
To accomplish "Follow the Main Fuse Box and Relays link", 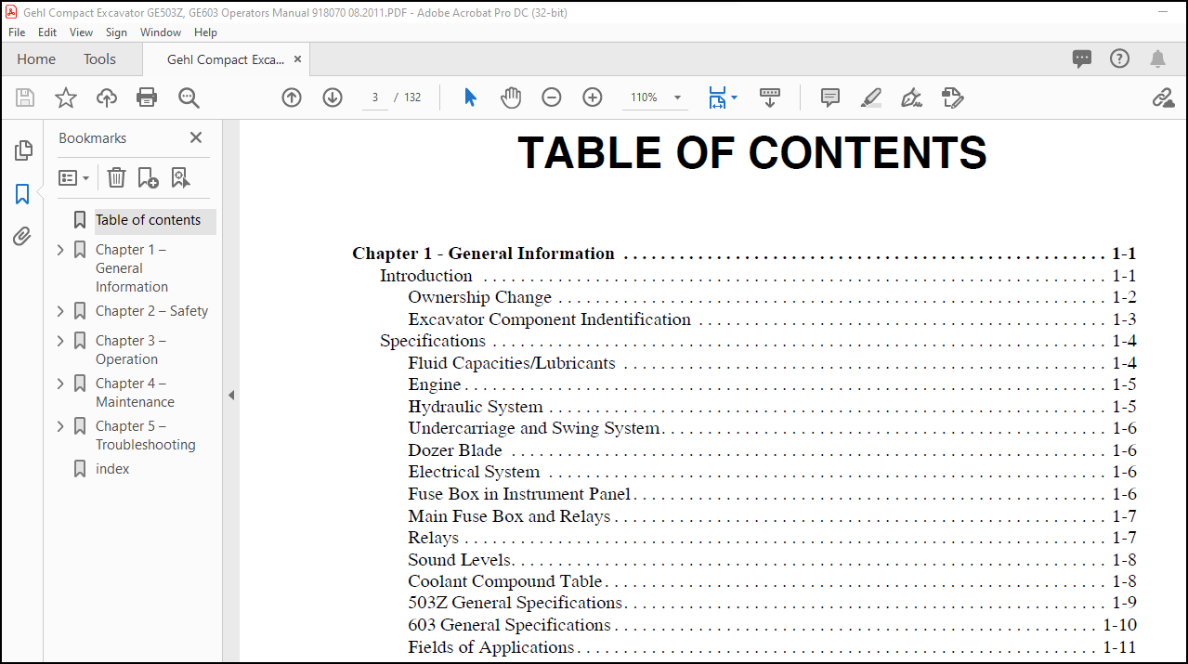I will [509, 516].
